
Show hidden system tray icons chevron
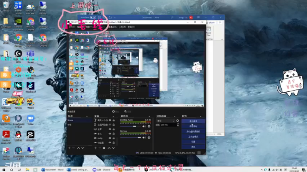(x=262, y=170)
